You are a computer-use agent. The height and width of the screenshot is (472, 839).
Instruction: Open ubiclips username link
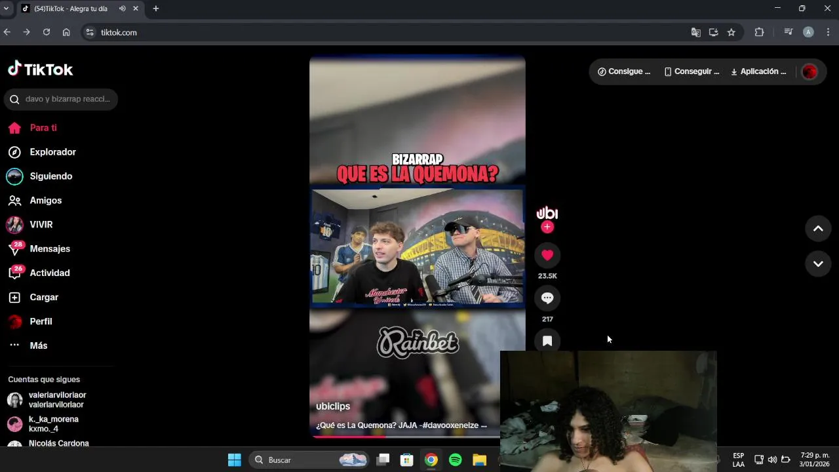(x=333, y=406)
